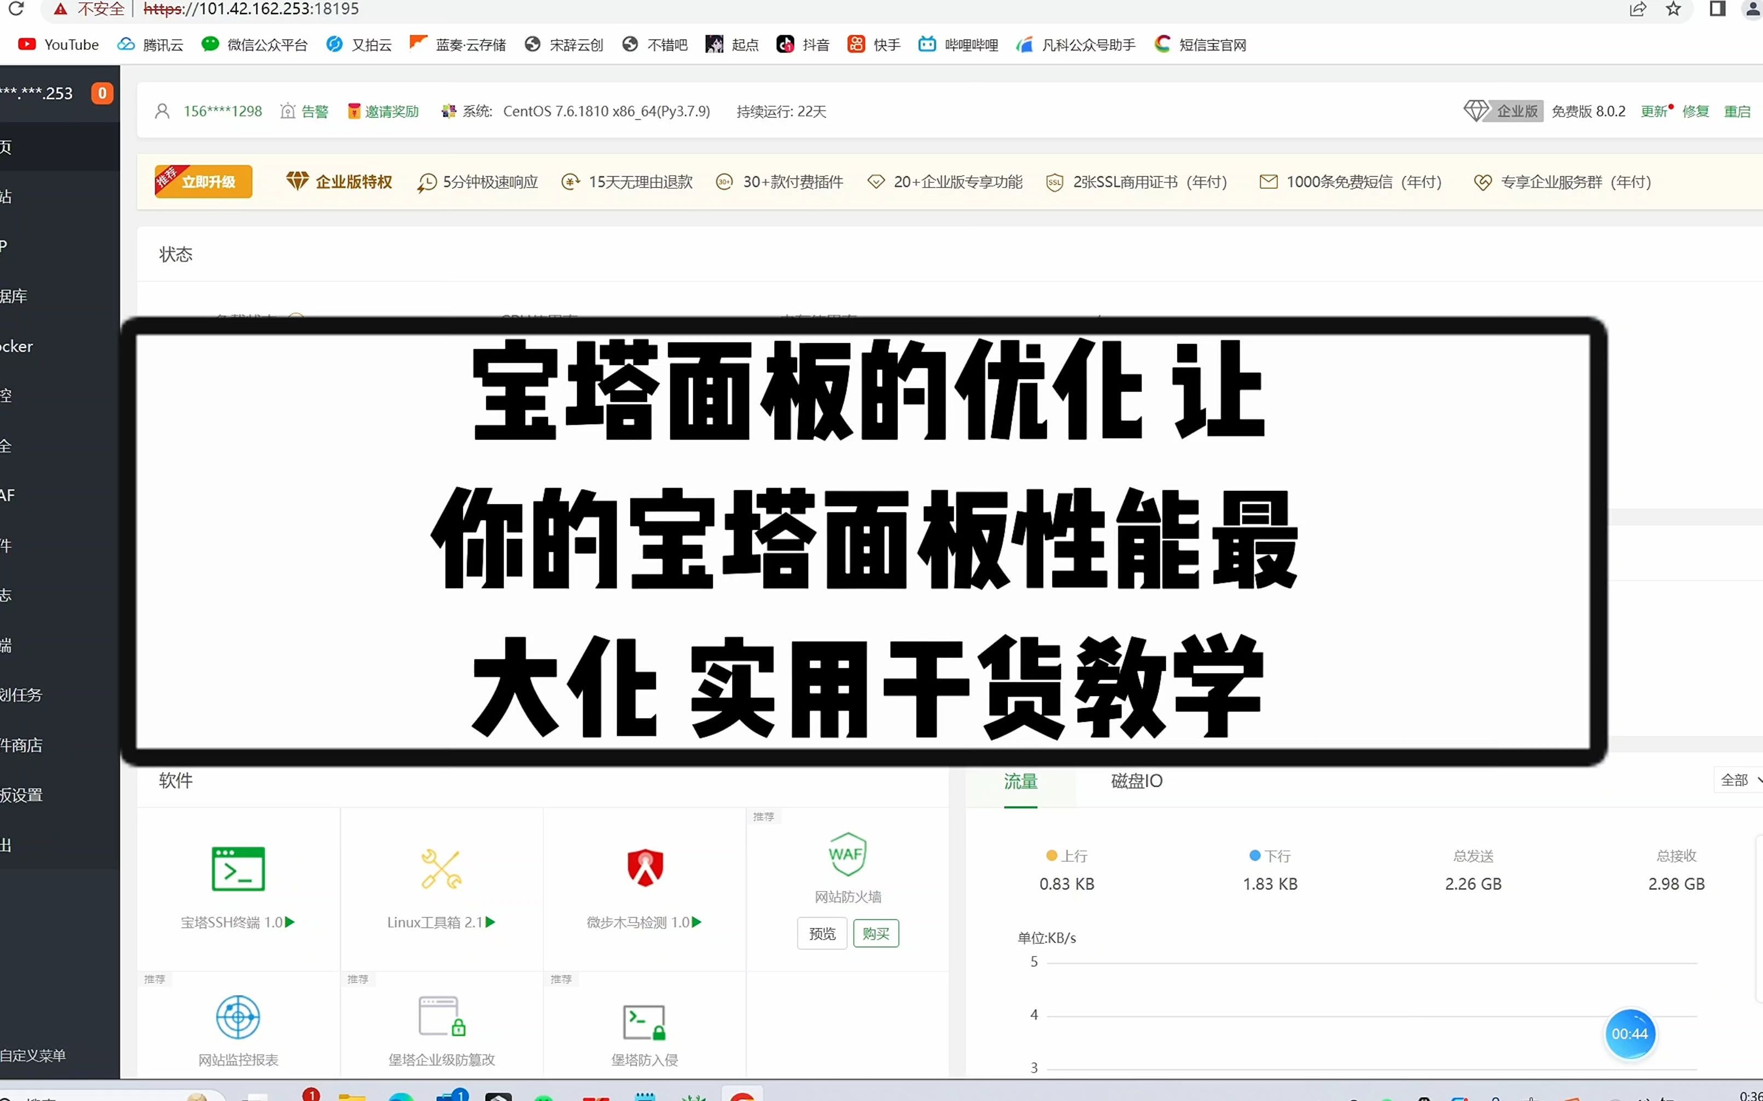
Task: Open the YouTube bookmark
Action: pos(58,44)
